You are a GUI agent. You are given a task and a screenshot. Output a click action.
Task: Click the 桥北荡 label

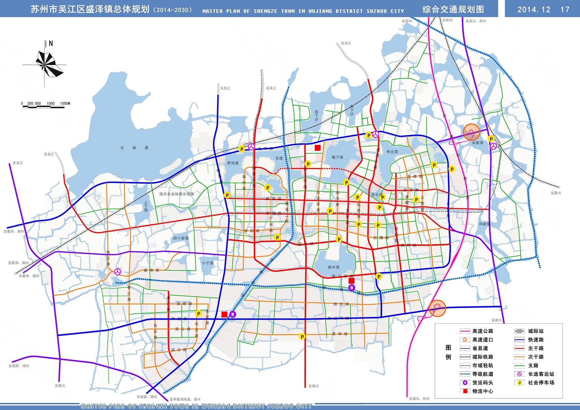[x=392, y=152]
